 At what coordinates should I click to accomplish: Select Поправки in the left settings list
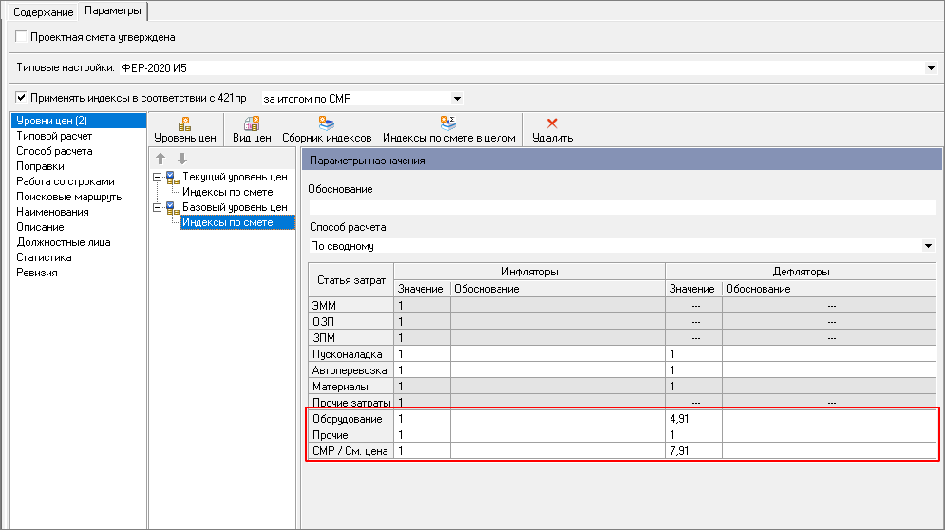[x=40, y=166]
